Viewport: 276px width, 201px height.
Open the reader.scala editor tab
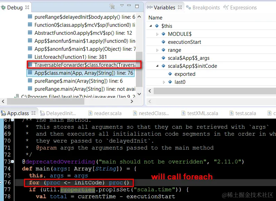(x=105, y=113)
